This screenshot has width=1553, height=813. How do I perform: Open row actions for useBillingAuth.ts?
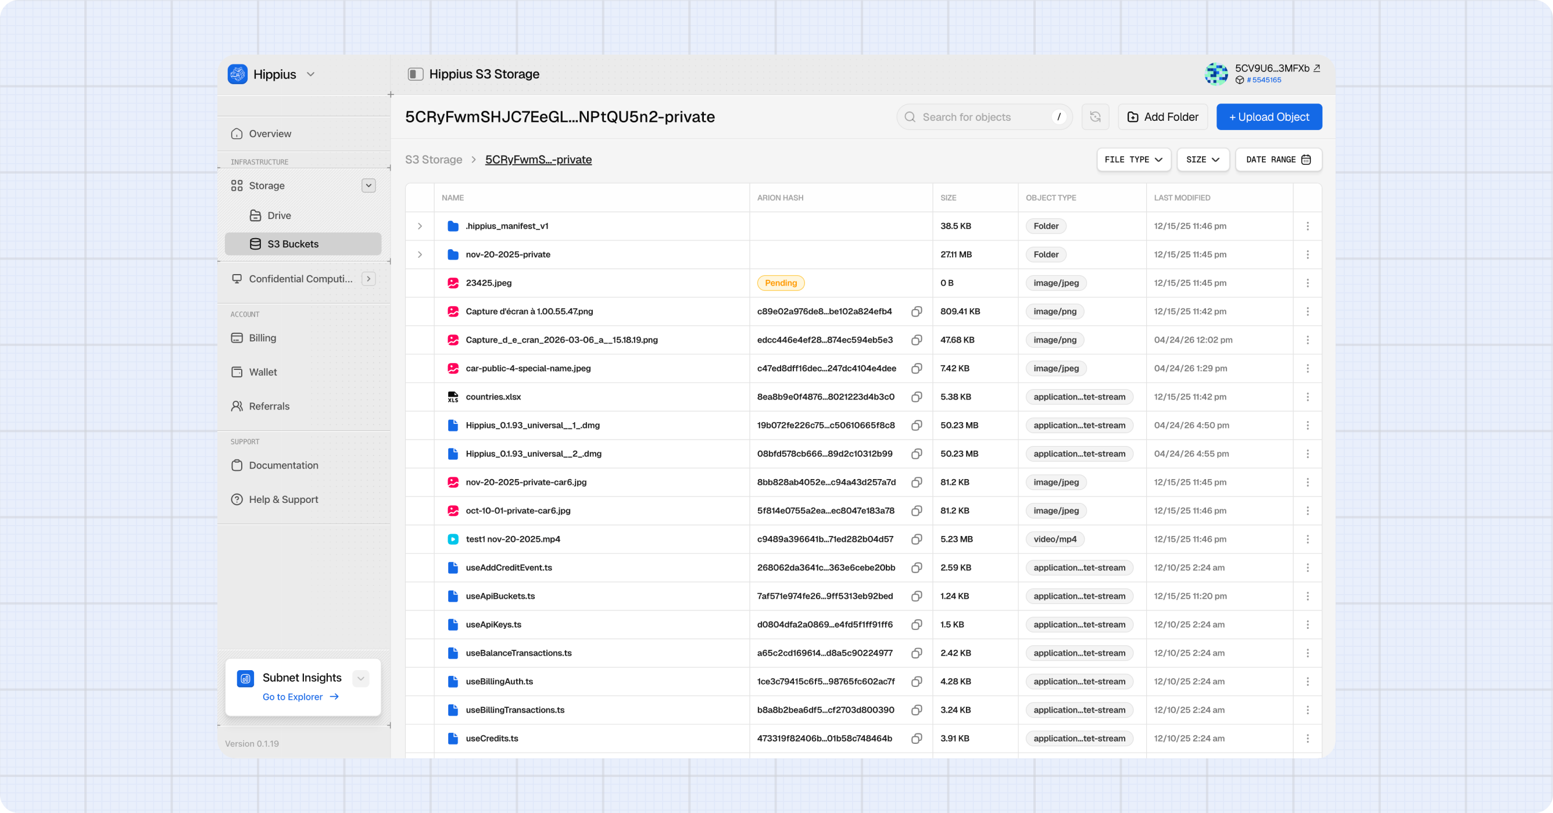pyautogui.click(x=1308, y=681)
